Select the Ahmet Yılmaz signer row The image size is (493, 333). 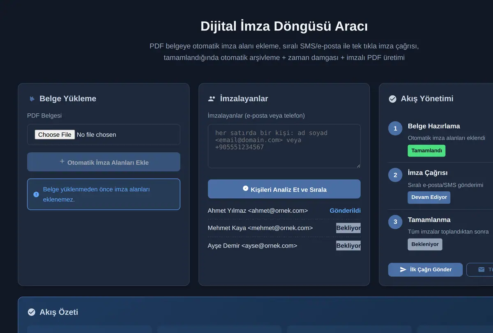click(284, 211)
